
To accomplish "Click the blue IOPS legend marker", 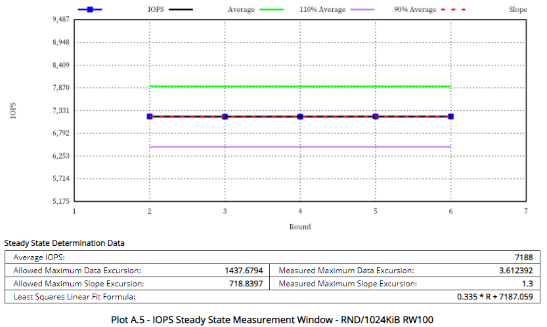I will [90, 10].
